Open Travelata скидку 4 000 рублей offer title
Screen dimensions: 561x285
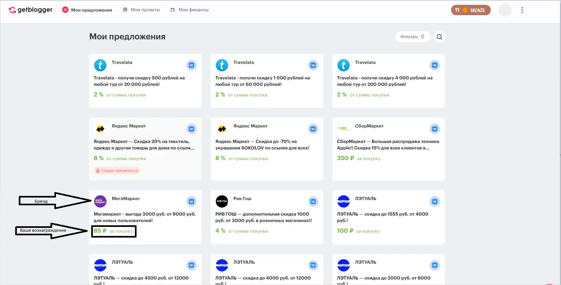pyautogui.click(x=385, y=81)
